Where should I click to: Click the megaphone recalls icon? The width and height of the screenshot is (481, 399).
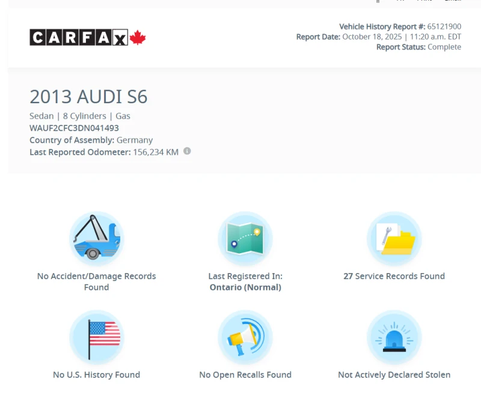245,337
